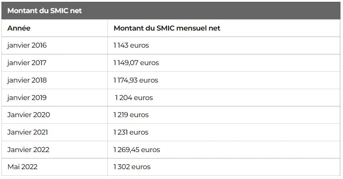The image size is (343, 179).
Task: Click the '1 269,45 euros' value
Action: pyautogui.click(x=137, y=150)
